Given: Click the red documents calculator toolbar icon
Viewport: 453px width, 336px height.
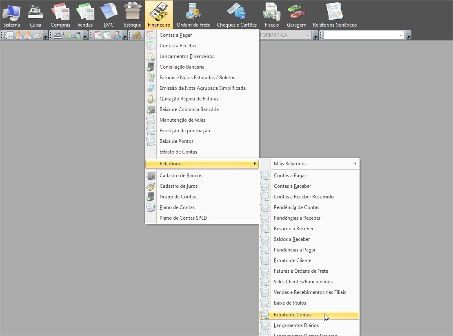Looking at the screenshot, I should coord(98,35).
